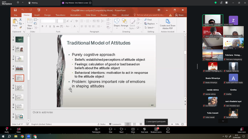Screen dimensions: 248x139
Task: Open File Explorer from taskbar
Action: (x=16, y=136)
